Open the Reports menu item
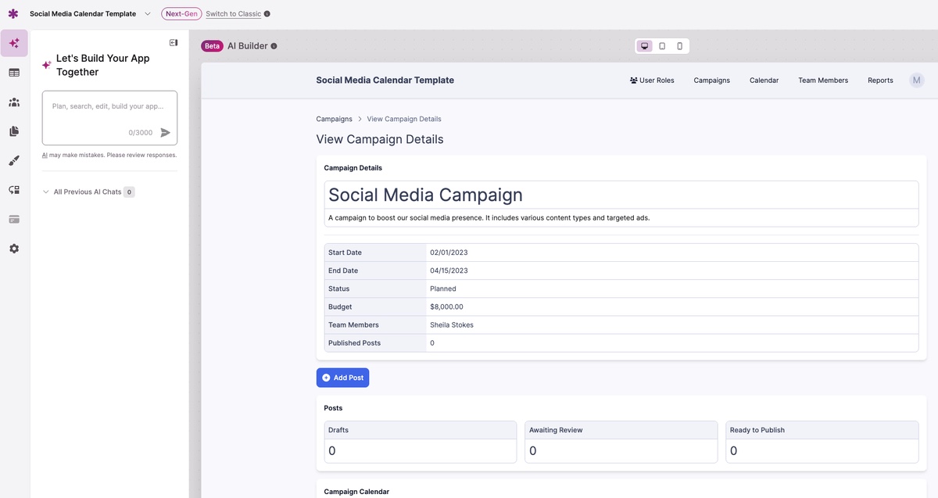This screenshot has width=938, height=498. coord(880,81)
